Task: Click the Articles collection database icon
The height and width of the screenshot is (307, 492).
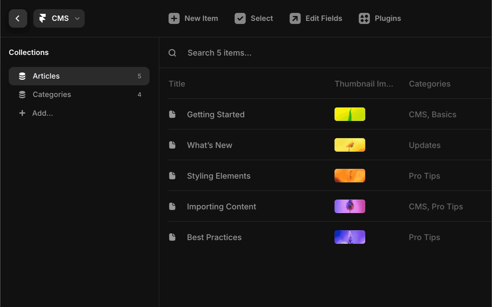Action: tap(22, 76)
